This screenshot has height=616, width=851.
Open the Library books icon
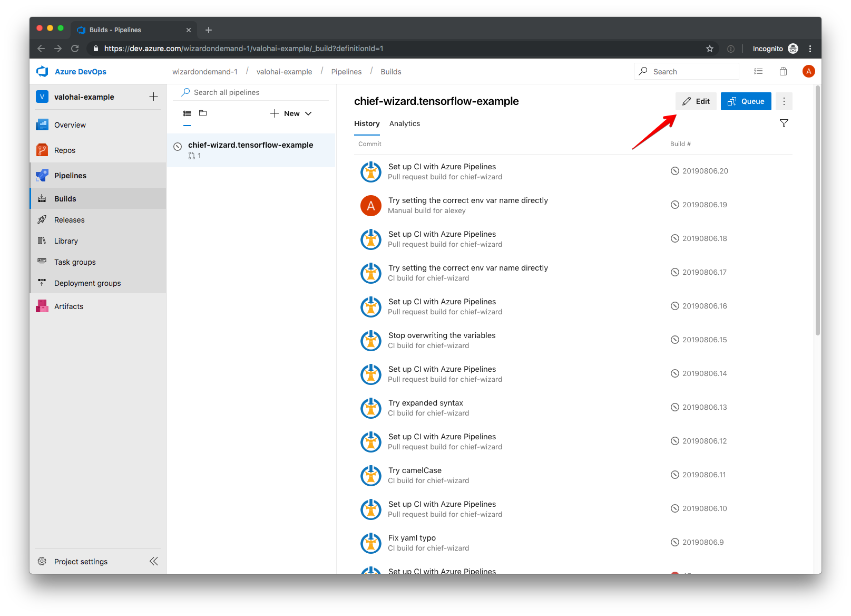coord(42,241)
